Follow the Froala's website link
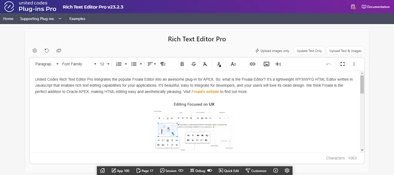This screenshot has width=394, height=175. [205, 92]
